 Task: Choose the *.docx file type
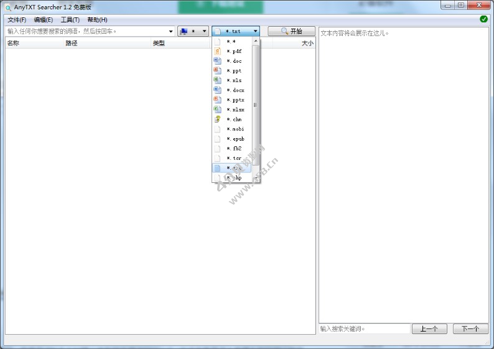click(232, 90)
